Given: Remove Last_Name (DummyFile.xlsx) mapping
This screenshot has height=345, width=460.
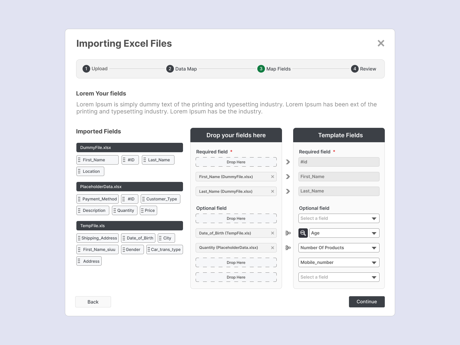Looking at the screenshot, I should [272, 191].
